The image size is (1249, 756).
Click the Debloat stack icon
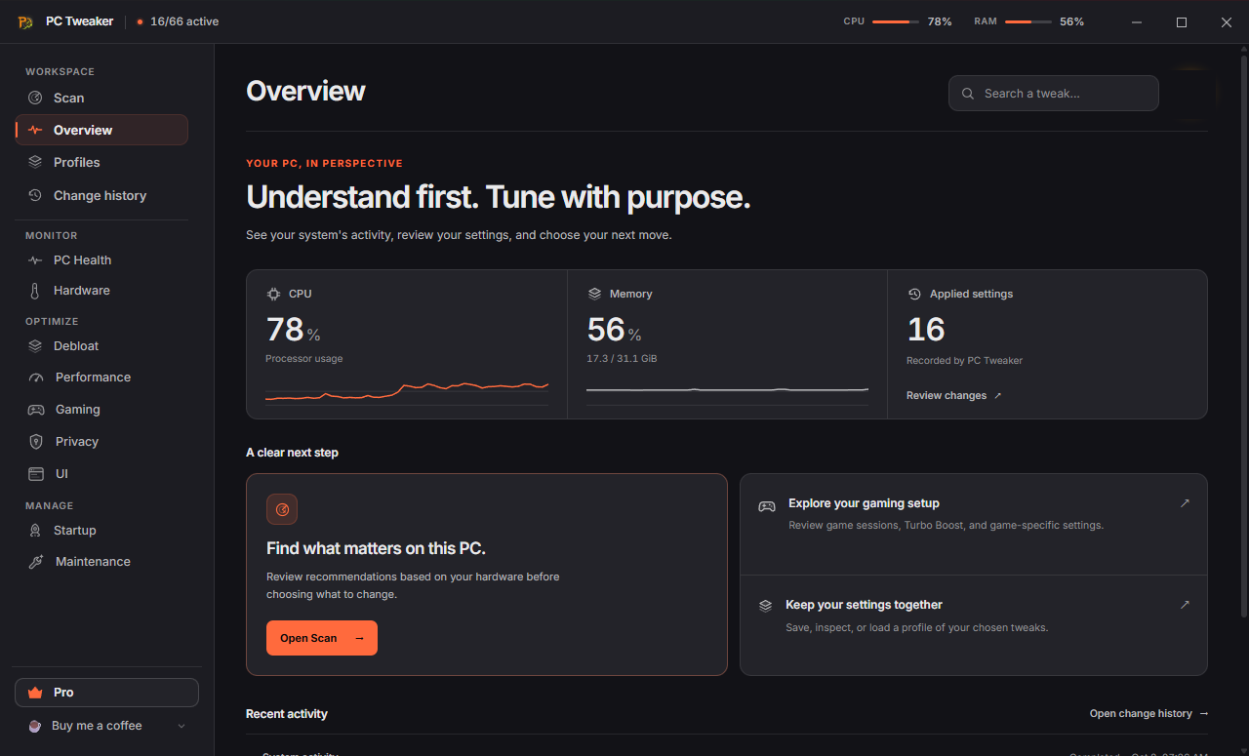click(35, 346)
